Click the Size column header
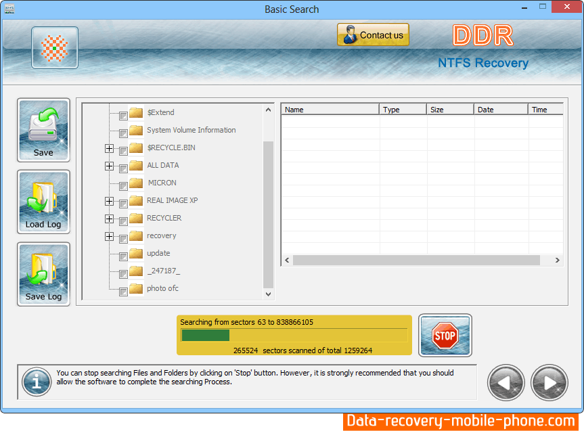Screen dimensions: 584x431 (449, 110)
